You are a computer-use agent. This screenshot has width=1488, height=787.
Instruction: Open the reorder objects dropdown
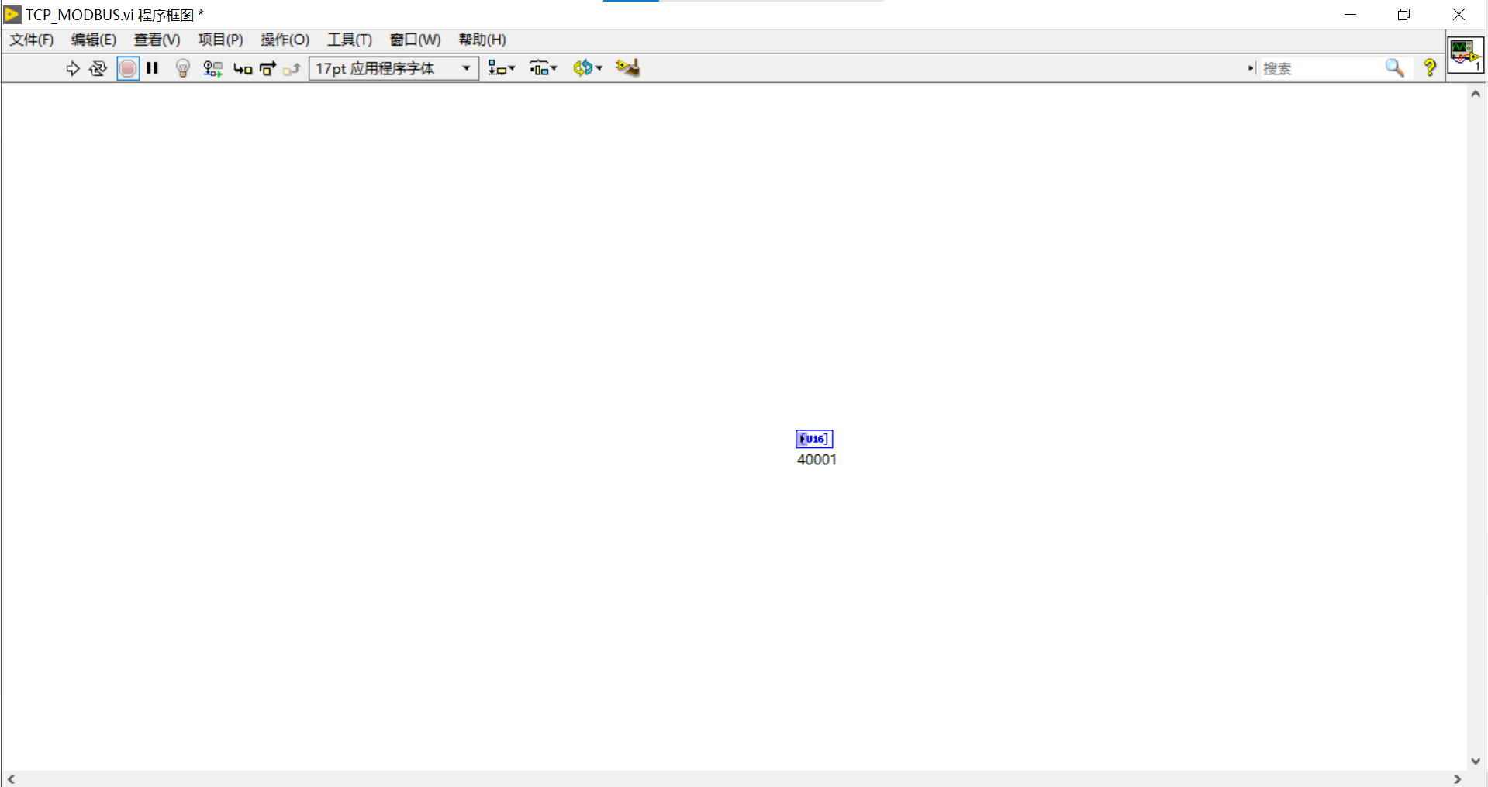588,68
